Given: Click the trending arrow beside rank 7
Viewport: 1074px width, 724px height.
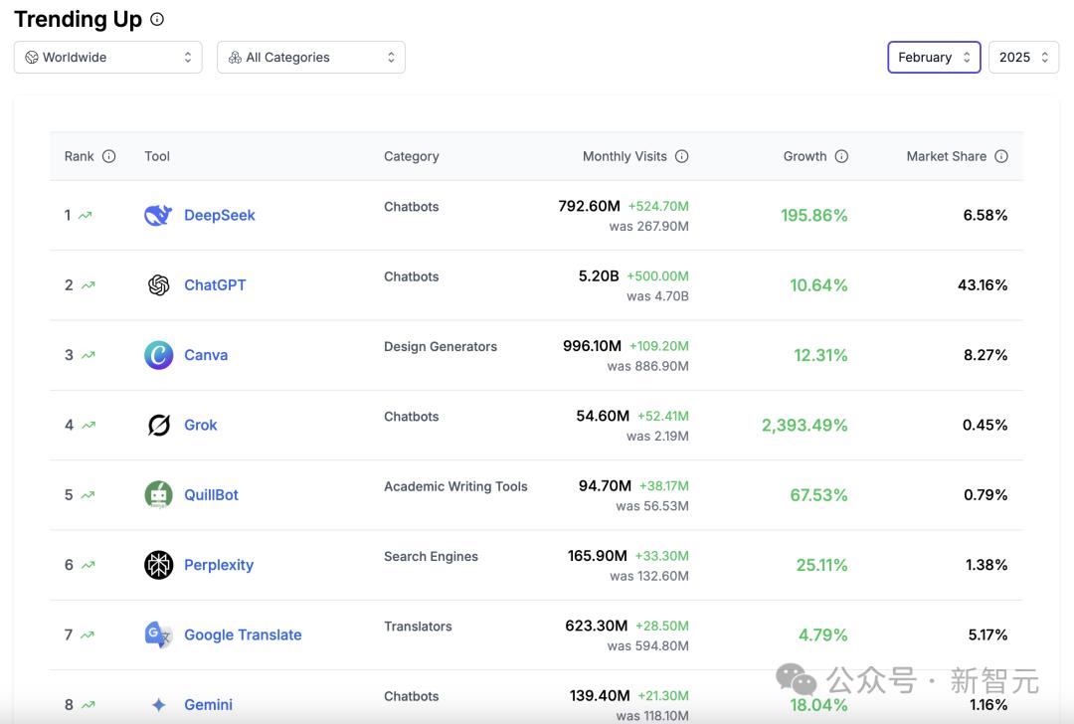Looking at the screenshot, I should click(x=87, y=634).
